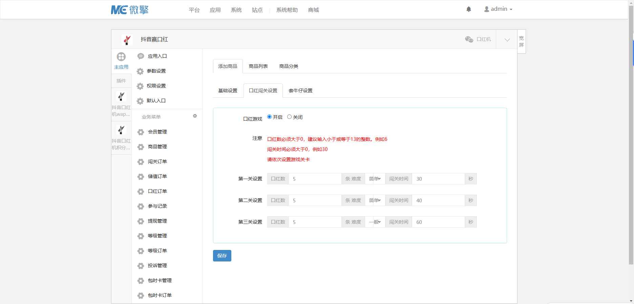Image resolution: width=634 pixels, height=304 pixels.
Task: Click the lipstick count input of level two
Action: pyautogui.click(x=315, y=200)
